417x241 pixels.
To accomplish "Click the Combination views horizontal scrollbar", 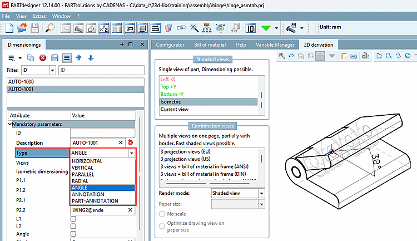I will [x=207, y=184].
